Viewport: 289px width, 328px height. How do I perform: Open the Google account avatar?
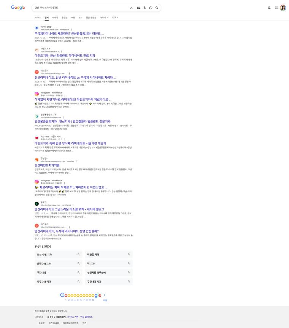pyautogui.click(x=283, y=8)
